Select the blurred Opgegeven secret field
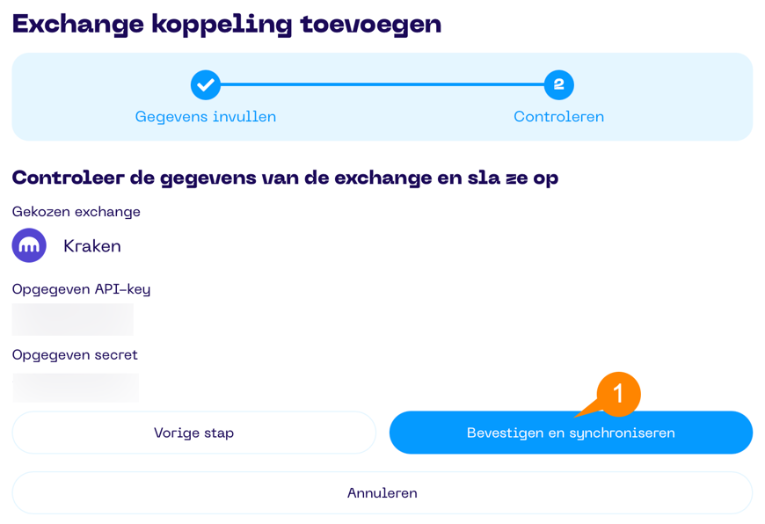Screen dimensions: 765x524 75,388
